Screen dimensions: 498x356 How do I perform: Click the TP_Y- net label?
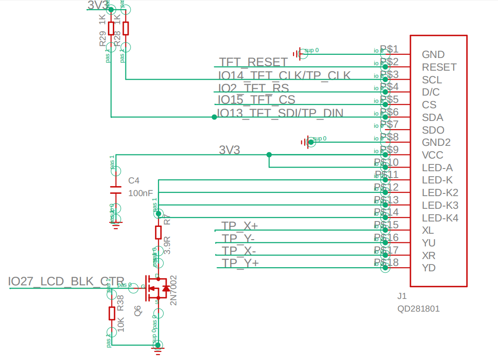tap(238, 239)
